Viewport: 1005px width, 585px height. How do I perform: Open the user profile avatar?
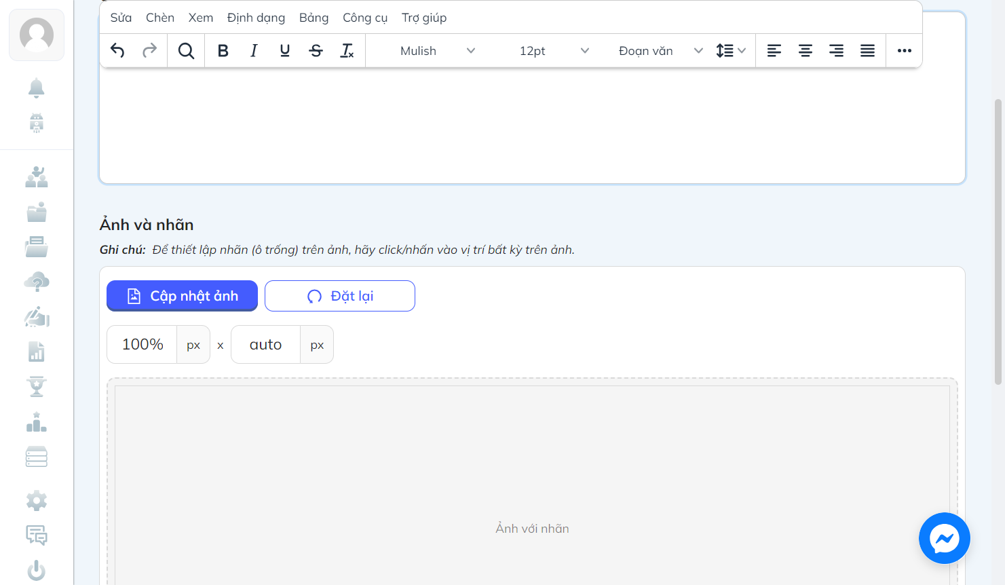point(37,35)
